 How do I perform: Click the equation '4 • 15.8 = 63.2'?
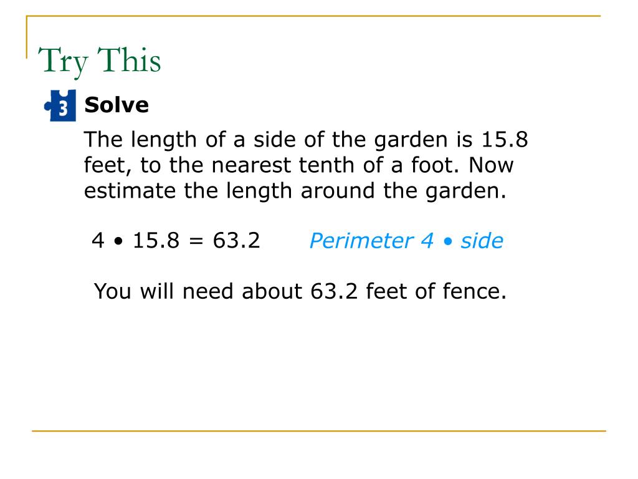point(176,240)
